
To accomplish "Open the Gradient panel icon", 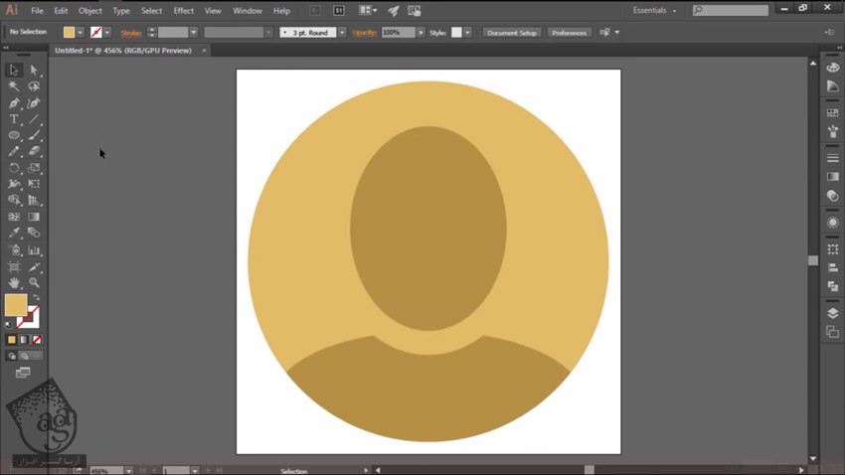I will (x=833, y=177).
